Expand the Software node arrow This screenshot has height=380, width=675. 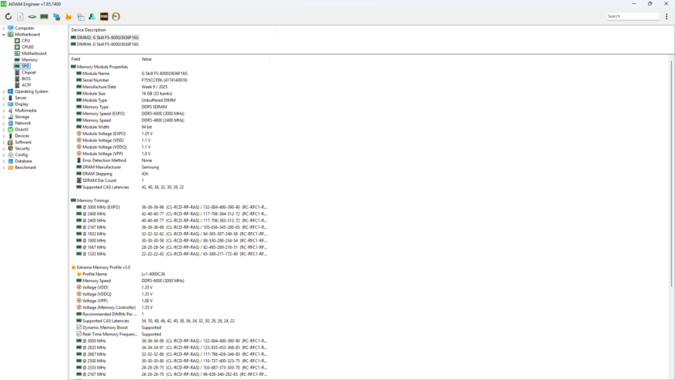click(x=4, y=142)
